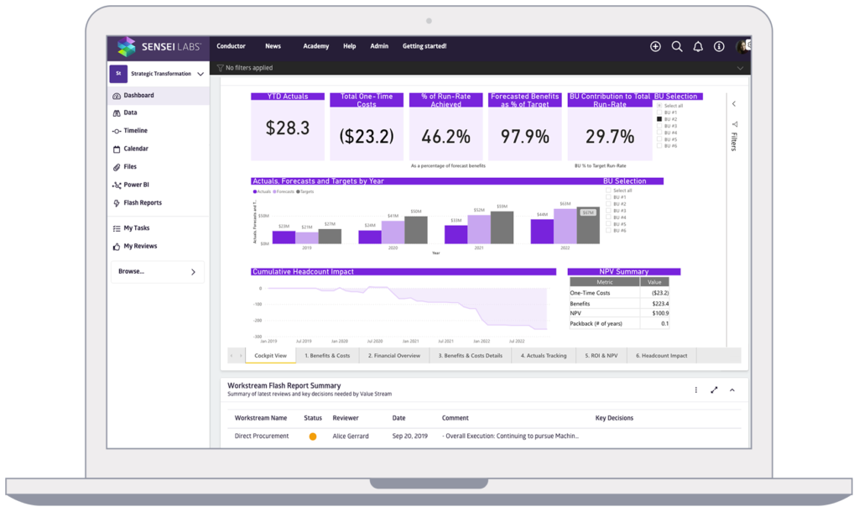The height and width of the screenshot is (512, 859).
Task: Open the News menu
Action: tap(273, 47)
